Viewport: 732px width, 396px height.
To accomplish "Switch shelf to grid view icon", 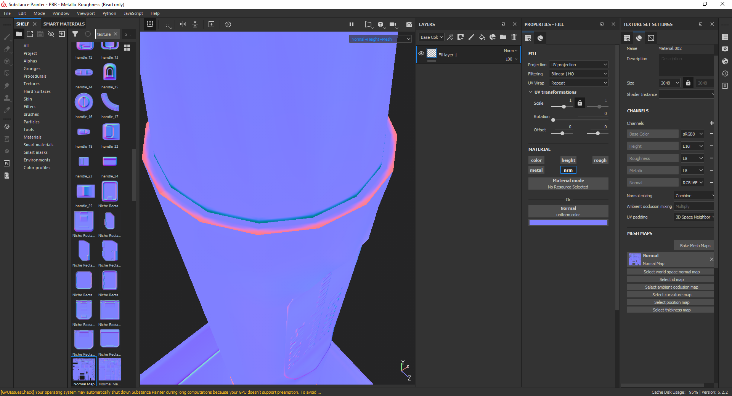I will click(x=127, y=48).
